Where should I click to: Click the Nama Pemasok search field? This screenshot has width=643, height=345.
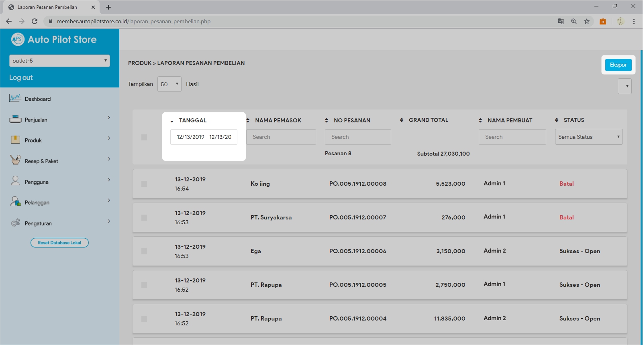pos(281,137)
